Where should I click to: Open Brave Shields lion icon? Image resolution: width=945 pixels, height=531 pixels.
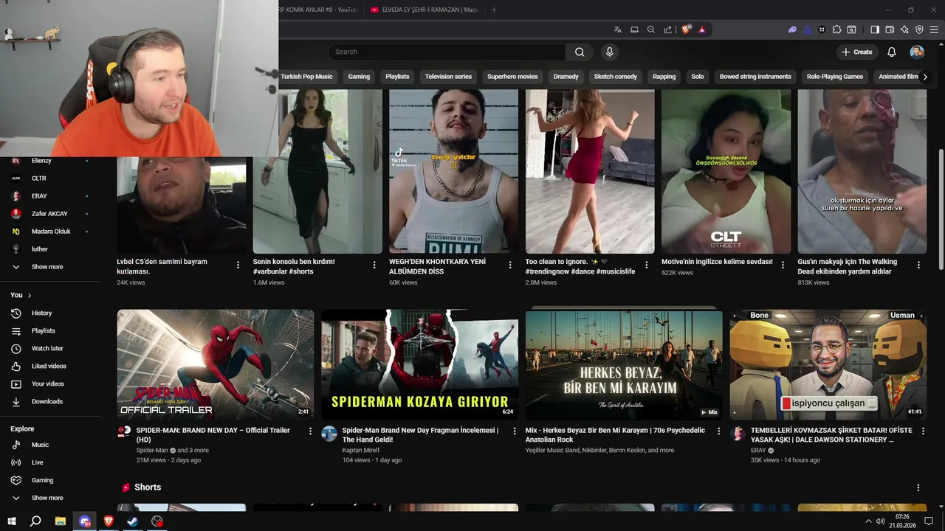[x=687, y=29]
